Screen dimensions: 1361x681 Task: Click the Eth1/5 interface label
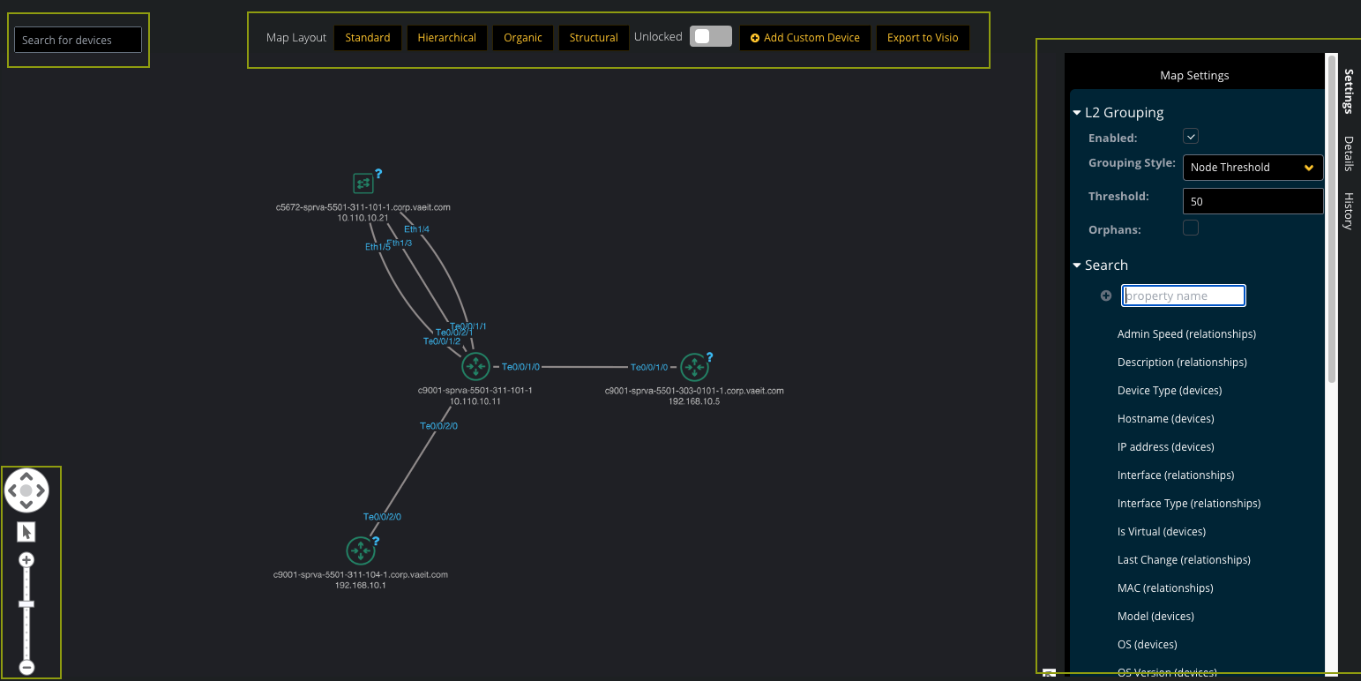click(x=378, y=247)
